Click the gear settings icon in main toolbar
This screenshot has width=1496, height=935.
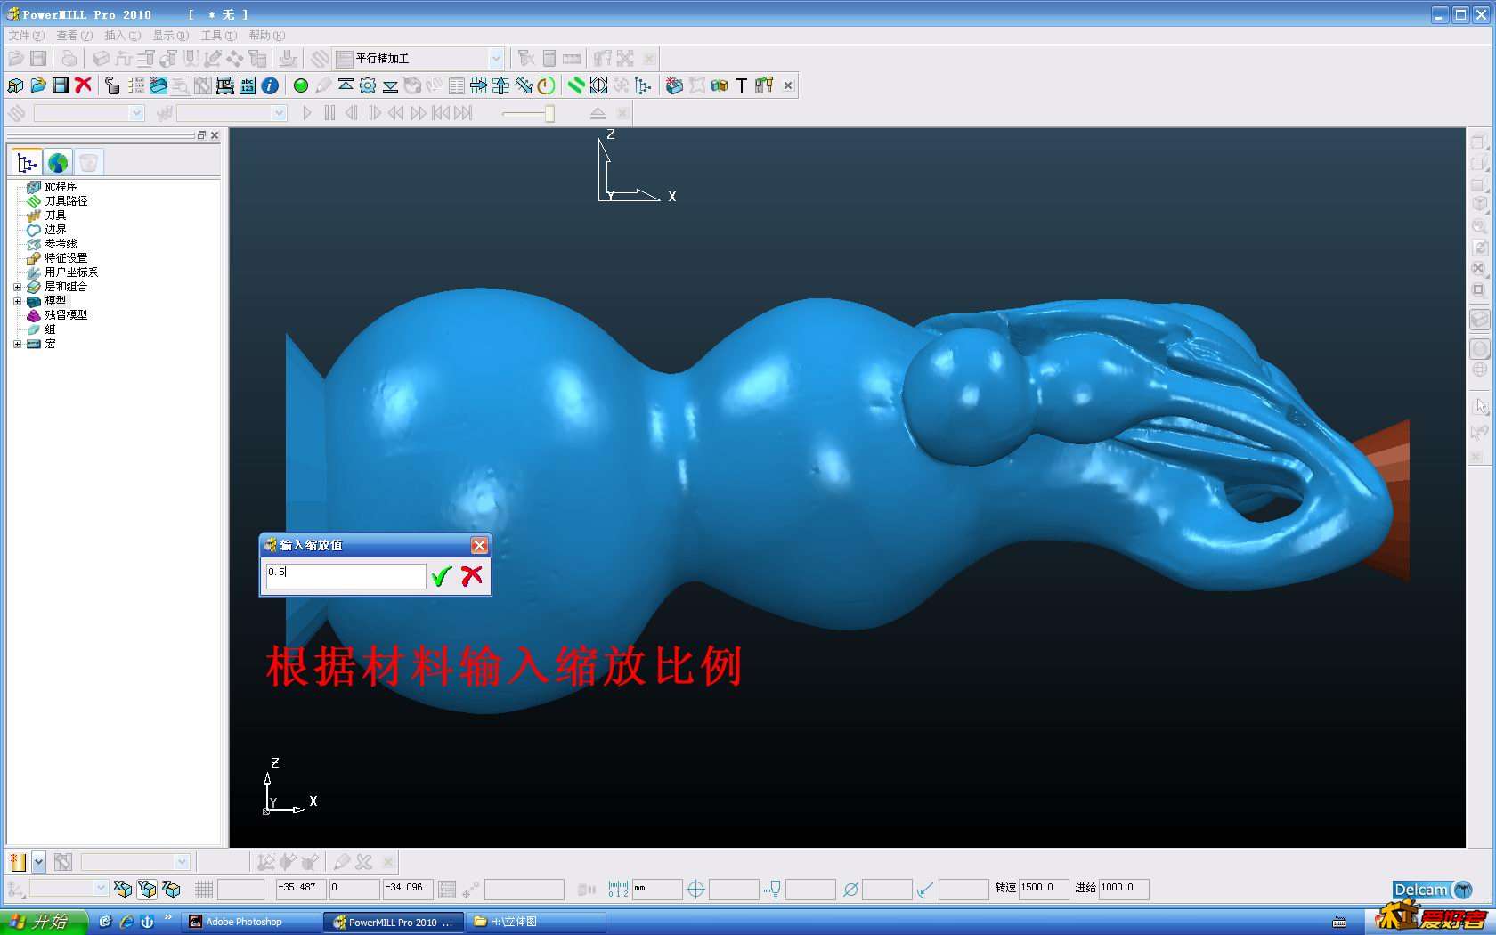pos(368,85)
